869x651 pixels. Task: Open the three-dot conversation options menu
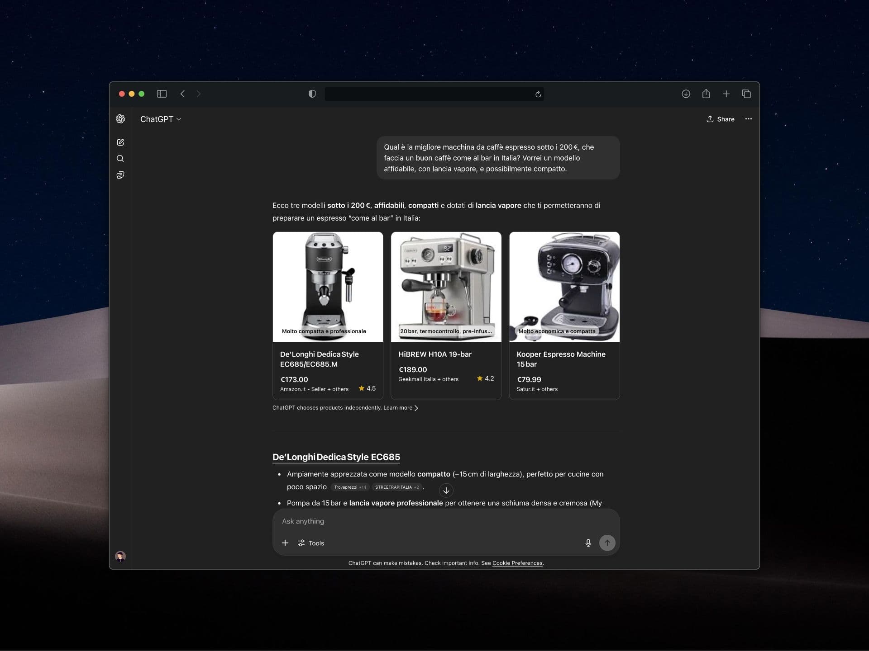coord(748,119)
